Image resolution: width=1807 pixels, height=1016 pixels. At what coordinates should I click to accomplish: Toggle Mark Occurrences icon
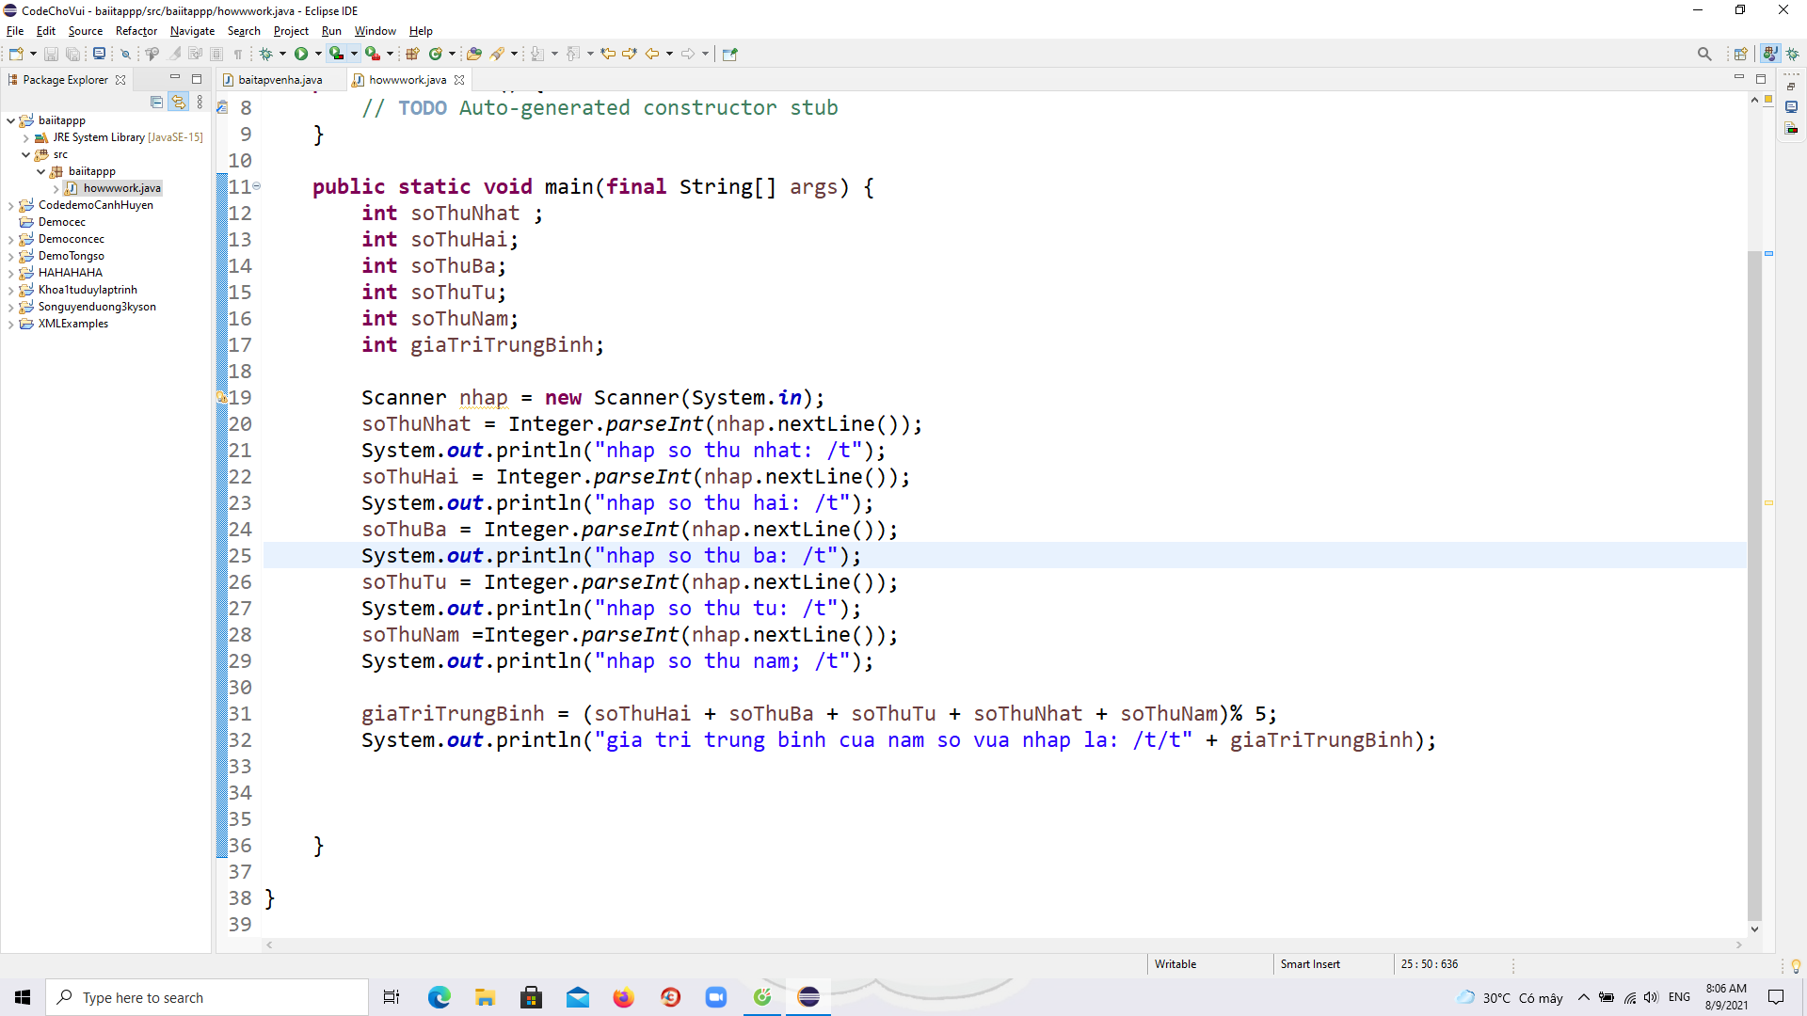pos(174,54)
